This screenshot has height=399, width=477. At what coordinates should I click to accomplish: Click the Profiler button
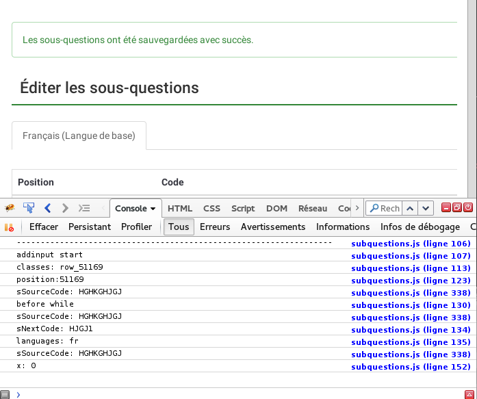(136, 227)
